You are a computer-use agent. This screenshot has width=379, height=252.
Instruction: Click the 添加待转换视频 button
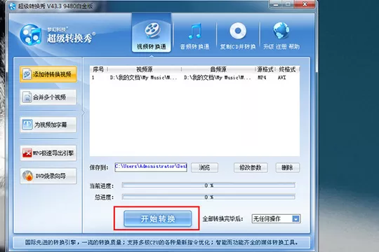coord(48,74)
